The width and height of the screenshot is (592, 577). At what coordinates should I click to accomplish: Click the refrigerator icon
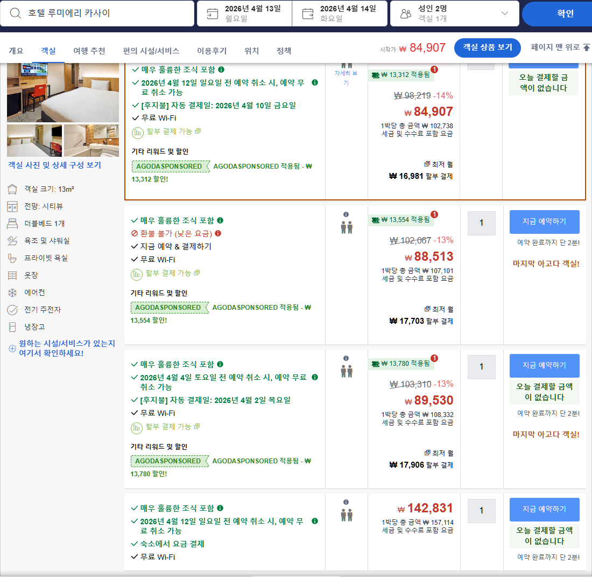pyautogui.click(x=12, y=327)
